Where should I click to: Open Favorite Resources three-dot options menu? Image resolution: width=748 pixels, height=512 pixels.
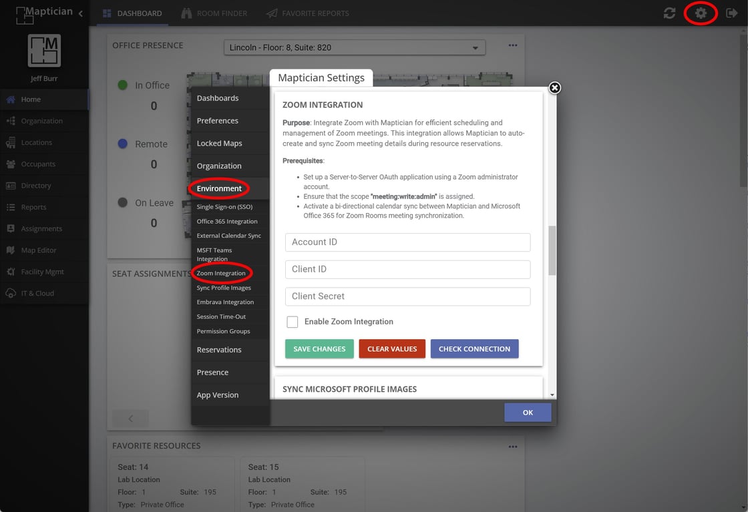pos(512,447)
